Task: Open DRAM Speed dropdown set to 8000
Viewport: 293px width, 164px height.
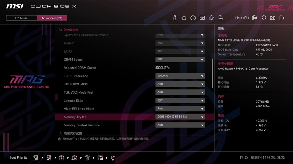Action: 180,60
